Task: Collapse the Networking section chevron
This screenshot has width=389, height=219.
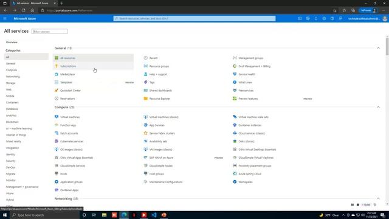Action: coord(378,198)
